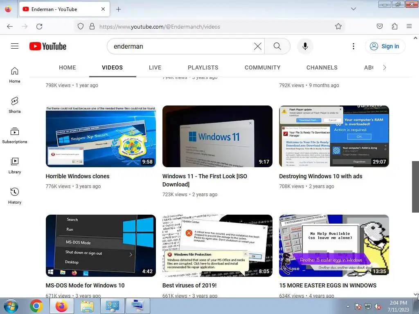This screenshot has width=419, height=314.
Task: Click the Sign in button
Action: (x=385, y=46)
